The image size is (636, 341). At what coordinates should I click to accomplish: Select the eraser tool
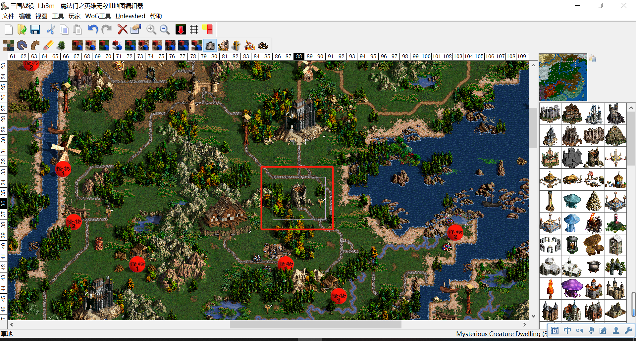point(48,45)
